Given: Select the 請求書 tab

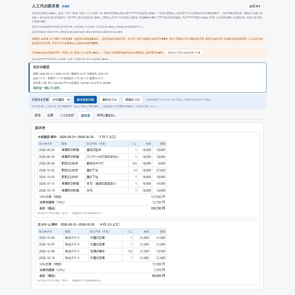Looking at the screenshot, I should coord(85,116).
